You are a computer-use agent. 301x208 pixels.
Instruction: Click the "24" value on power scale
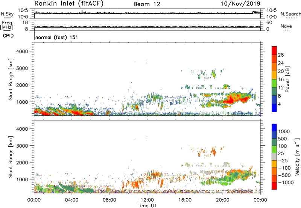tap(281, 63)
